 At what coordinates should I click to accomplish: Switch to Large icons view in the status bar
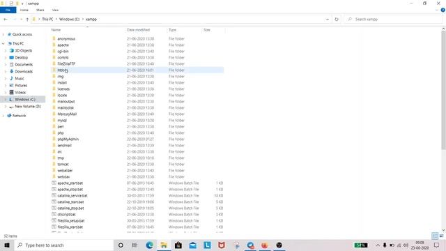pos(441,236)
